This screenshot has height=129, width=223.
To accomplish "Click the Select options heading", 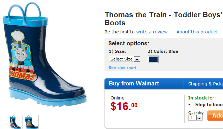I will 129,44.
